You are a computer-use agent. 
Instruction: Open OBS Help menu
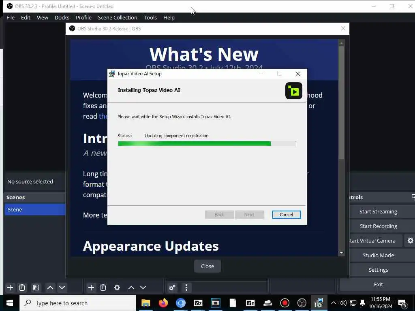169,17
